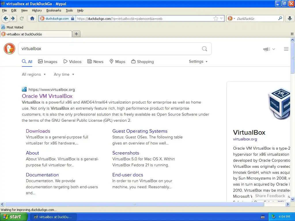Open the Screenshots sitelink
295x221 pixels.
click(126, 153)
